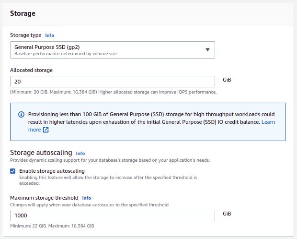Click the external link icon after Learn more
This screenshot has width=297, height=239.
(46, 130)
